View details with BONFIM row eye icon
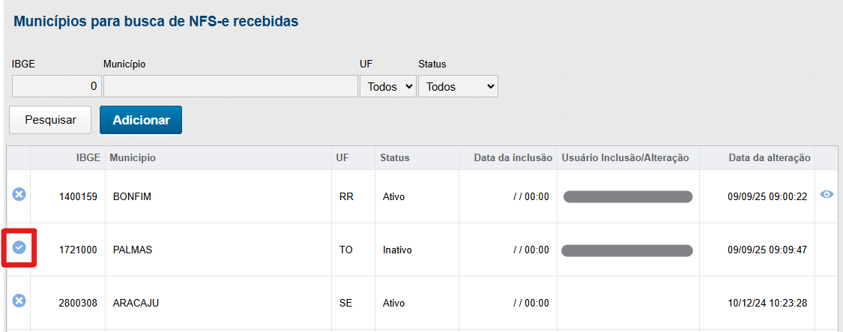The width and height of the screenshot is (843, 332). click(827, 194)
